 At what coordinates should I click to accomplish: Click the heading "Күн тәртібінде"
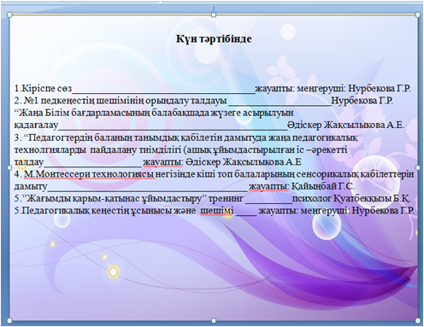(x=214, y=38)
